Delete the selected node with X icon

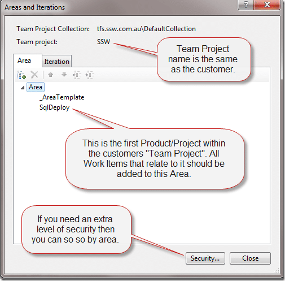pos(34,75)
